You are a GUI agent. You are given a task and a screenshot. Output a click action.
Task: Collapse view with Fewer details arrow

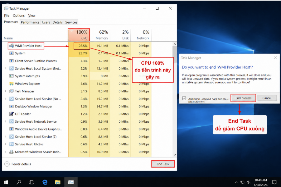click(x=7, y=164)
